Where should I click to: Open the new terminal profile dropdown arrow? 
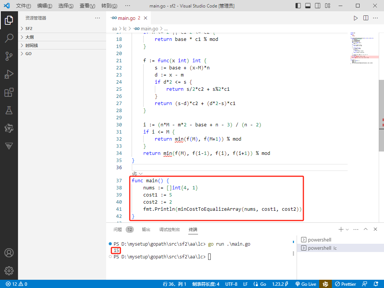pyautogui.click(x=347, y=229)
